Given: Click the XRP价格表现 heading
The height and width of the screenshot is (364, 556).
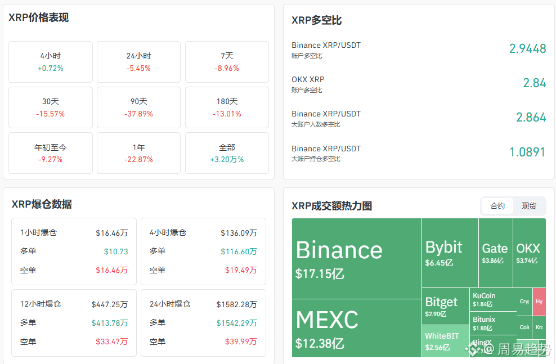Looking at the screenshot, I should pyautogui.click(x=39, y=17).
